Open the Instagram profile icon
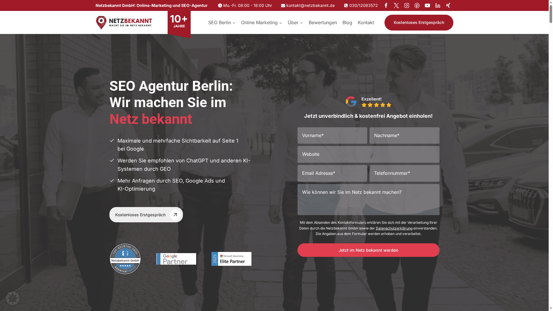 pyautogui.click(x=406, y=5)
